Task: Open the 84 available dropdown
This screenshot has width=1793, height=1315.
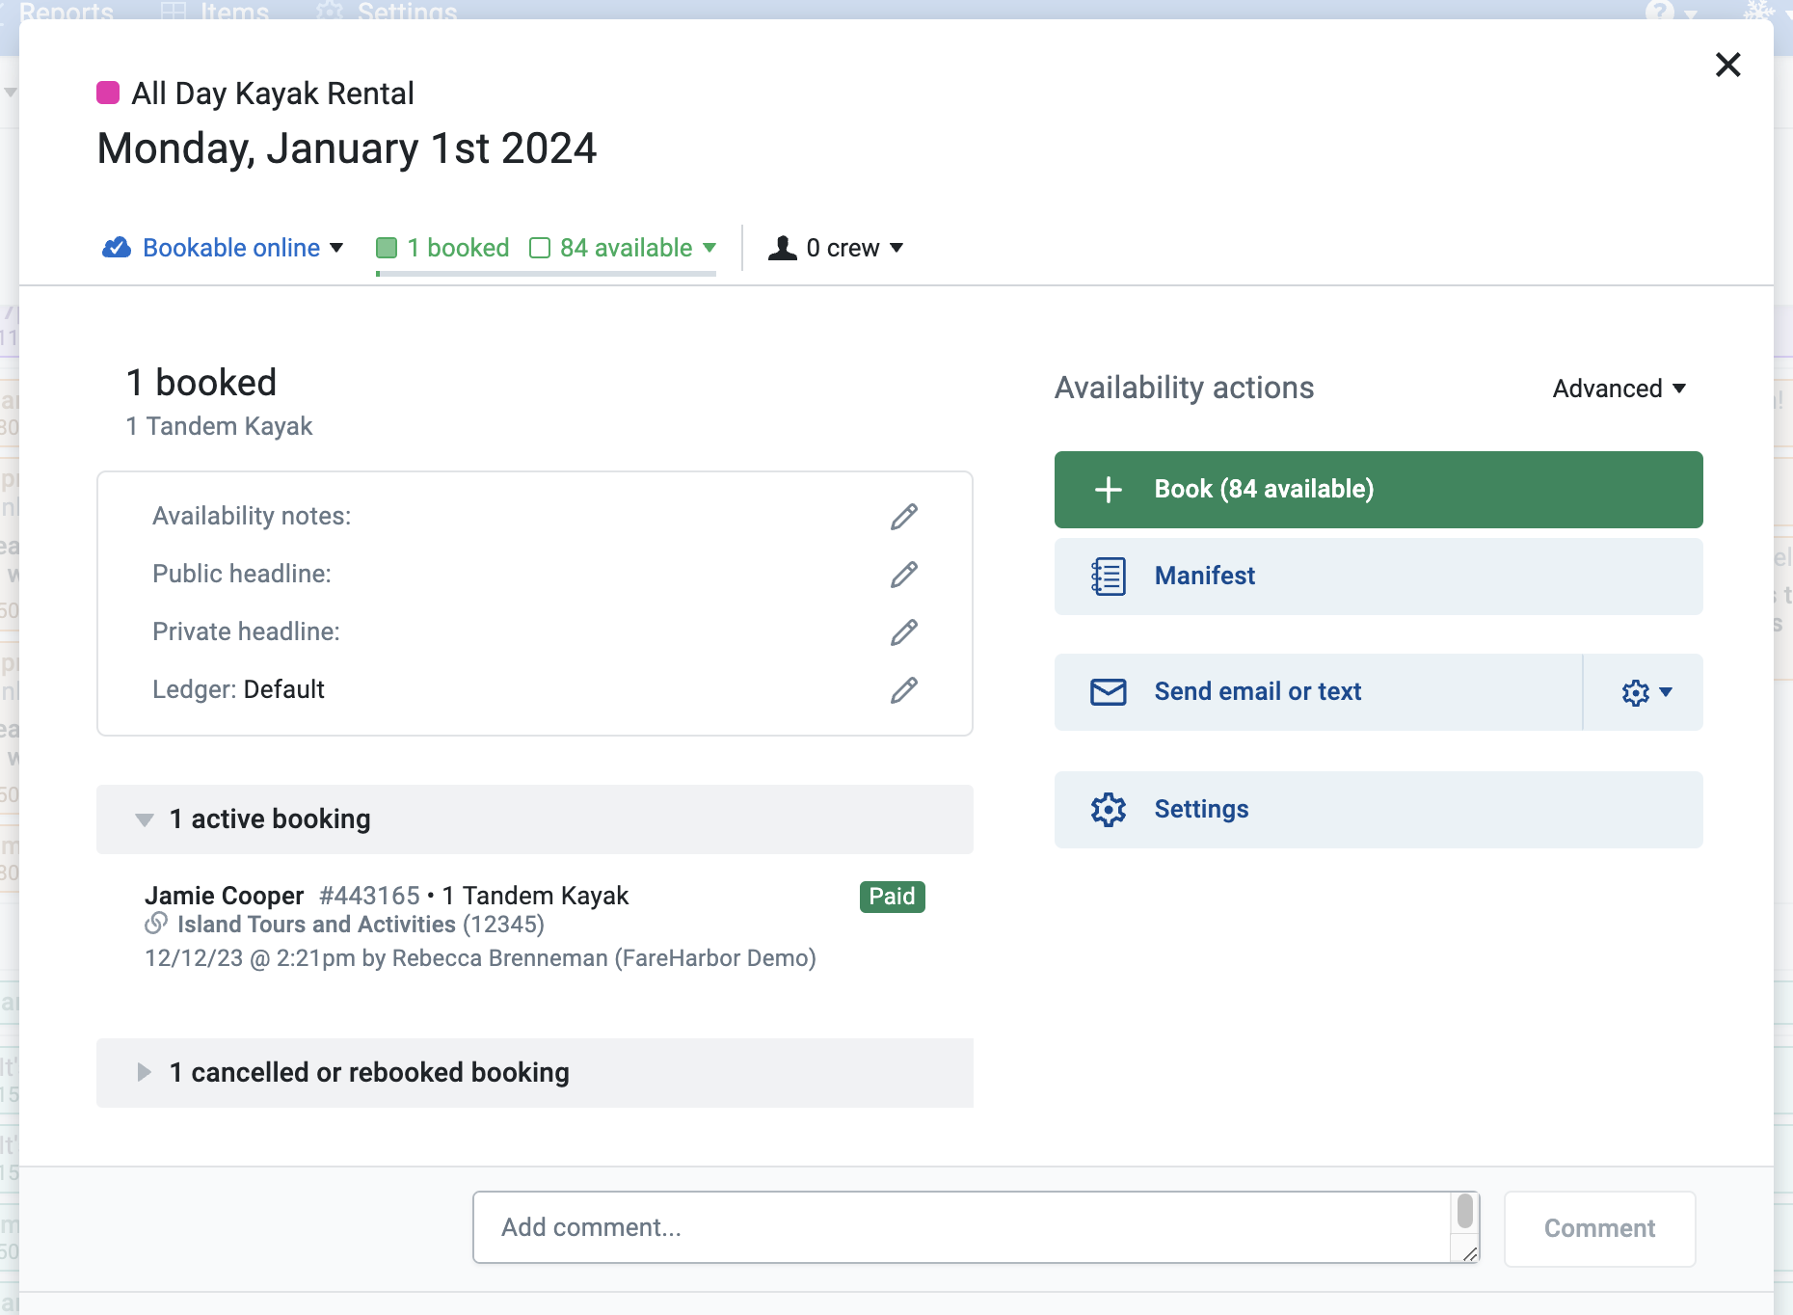Action: [x=624, y=248]
